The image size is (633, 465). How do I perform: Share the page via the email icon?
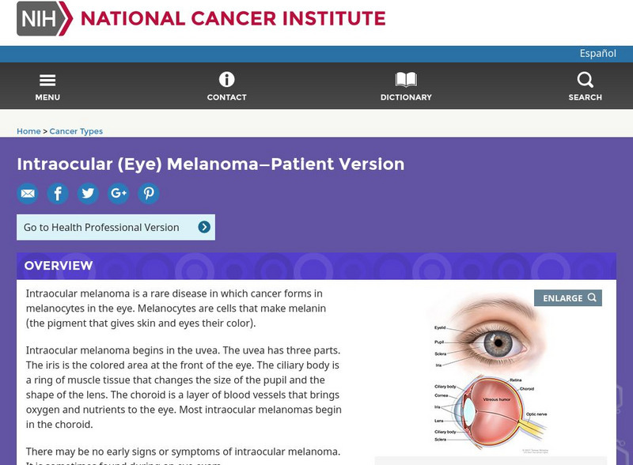click(x=28, y=193)
